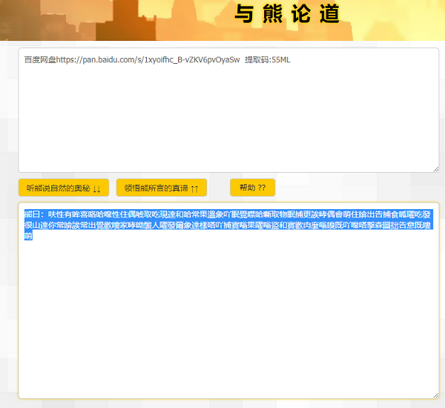Click the 提取码:55ML text

[268, 60]
